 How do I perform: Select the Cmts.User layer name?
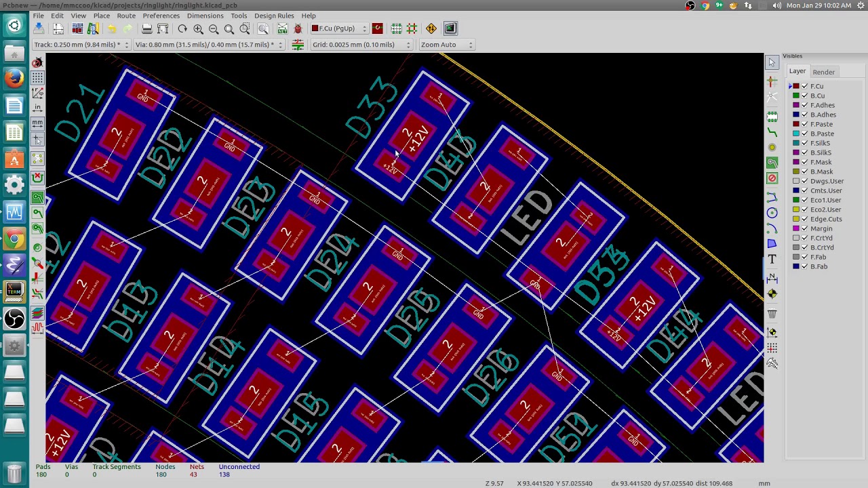tap(826, 190)
